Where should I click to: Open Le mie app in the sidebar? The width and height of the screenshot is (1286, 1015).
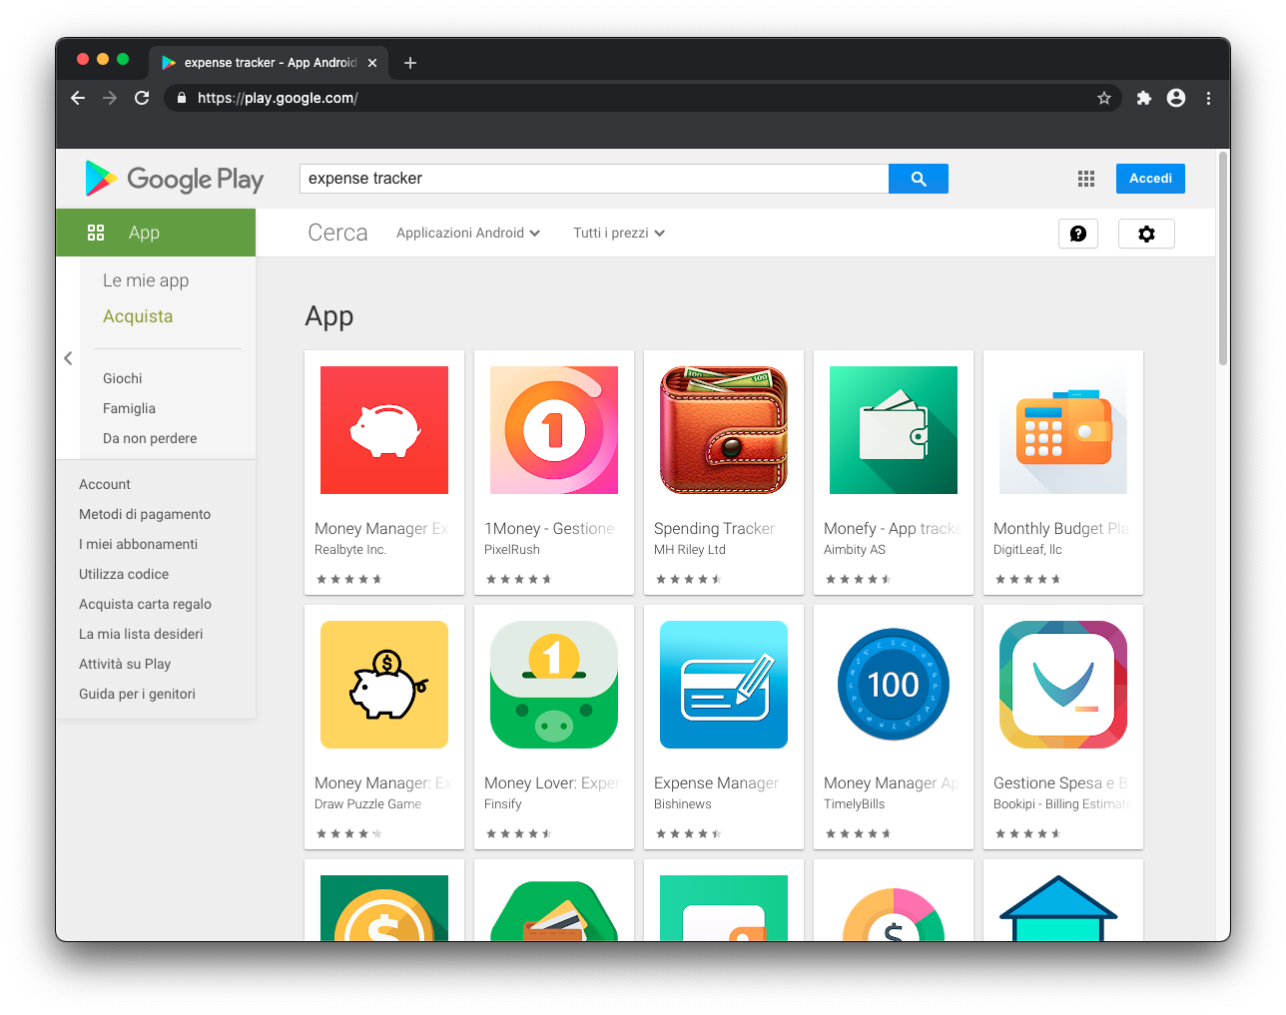[x=146, y=280]
